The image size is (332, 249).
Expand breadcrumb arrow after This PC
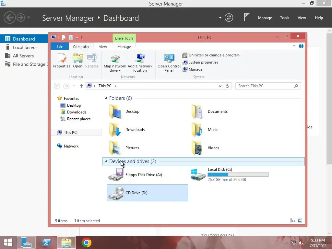point(115,86)
